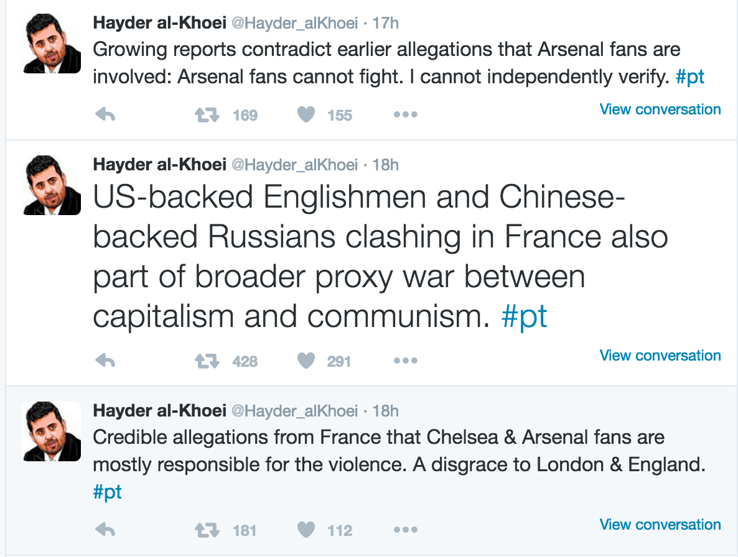
Task: Reply to the Chelsea & Arsenal fans tweet
Action: point(105,530)
